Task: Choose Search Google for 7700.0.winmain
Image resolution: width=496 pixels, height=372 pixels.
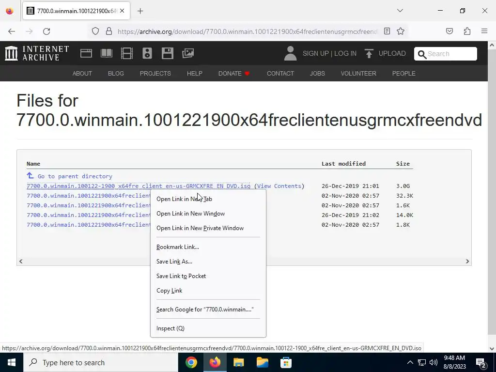Action: coord(208,310)
